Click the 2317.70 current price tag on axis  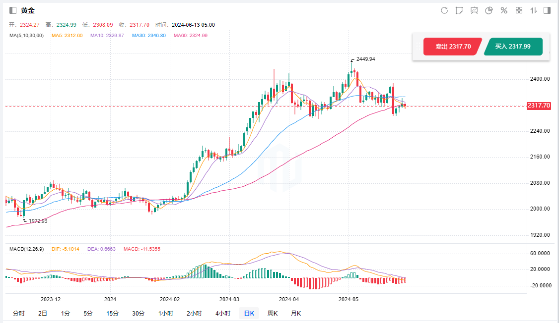point(539,106)
